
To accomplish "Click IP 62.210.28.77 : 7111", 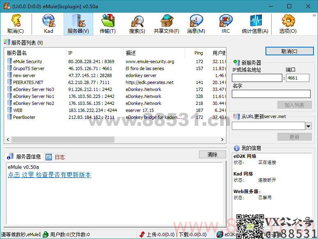I will click(x=89, y=82).
